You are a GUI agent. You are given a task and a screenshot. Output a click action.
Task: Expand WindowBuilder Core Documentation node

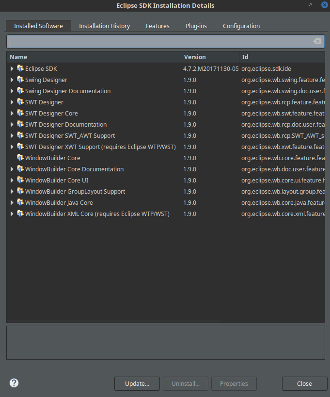coord(12,169)
